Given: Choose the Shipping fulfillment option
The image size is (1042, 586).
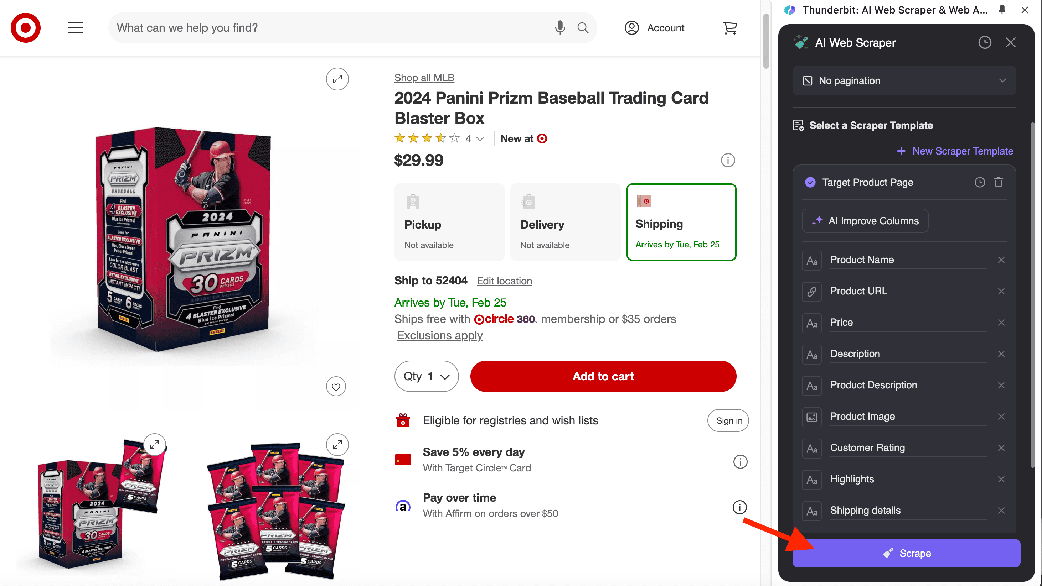Looking at the screenshot, I should (681, 222).
